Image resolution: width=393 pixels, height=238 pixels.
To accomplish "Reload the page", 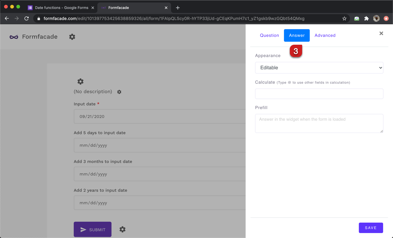I will click(x=27, y=18).
